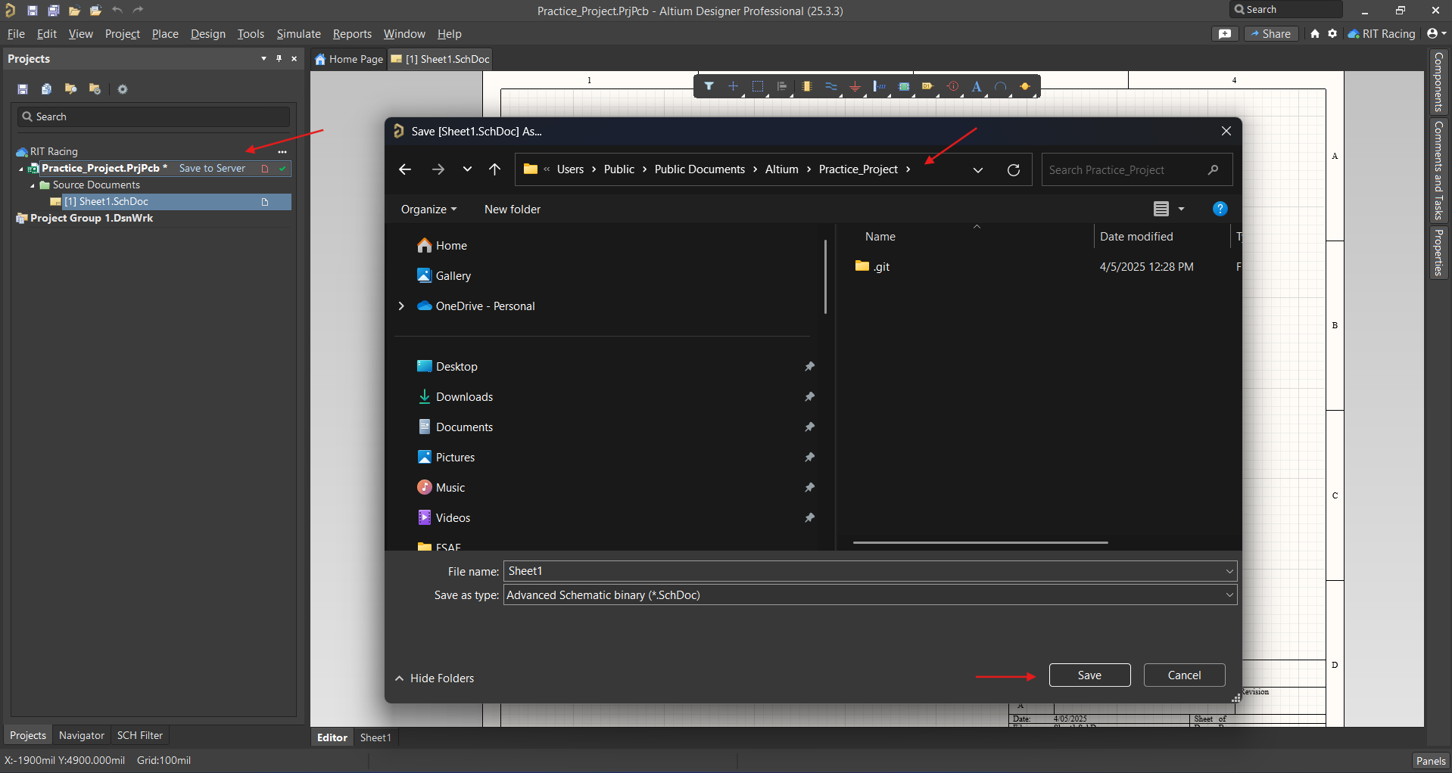Unpin Desktop from quick access
Image resolution: width=1452 pixels, height=773 pixels.
[809, 366]
